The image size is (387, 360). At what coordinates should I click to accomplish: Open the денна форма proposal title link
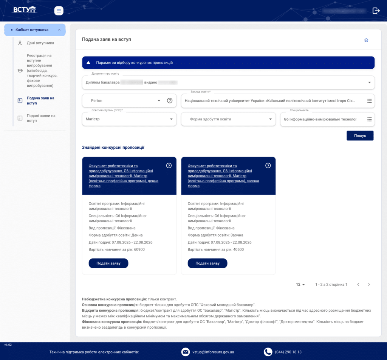[x=124, y=176]
